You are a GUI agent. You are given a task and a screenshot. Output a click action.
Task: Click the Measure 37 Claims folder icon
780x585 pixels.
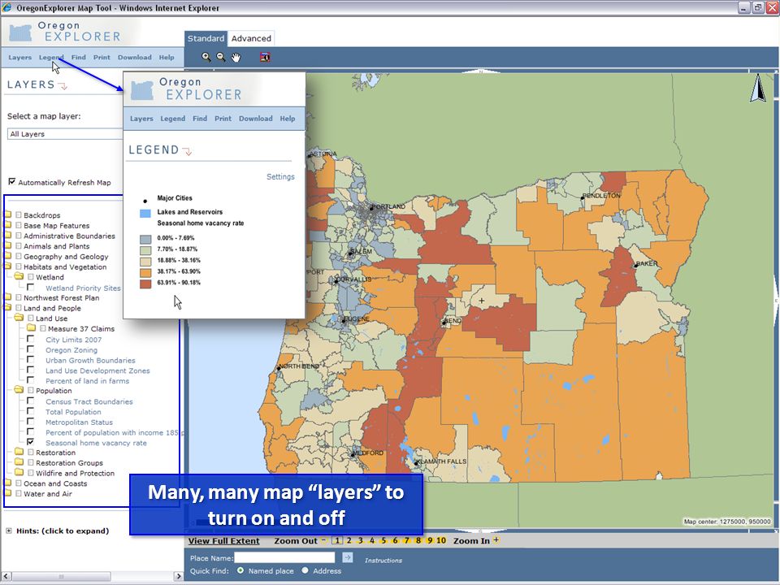coord(32,328)
